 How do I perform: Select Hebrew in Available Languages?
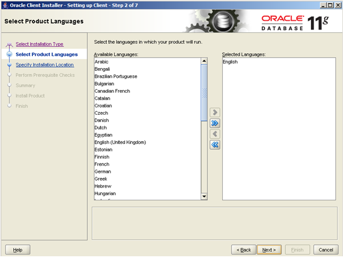[148, 186]
